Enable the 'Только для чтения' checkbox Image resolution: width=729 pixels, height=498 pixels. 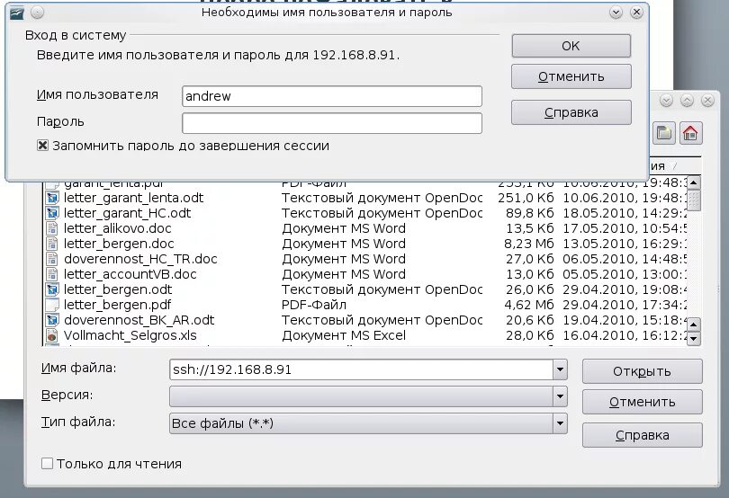[x=47, y=464]
